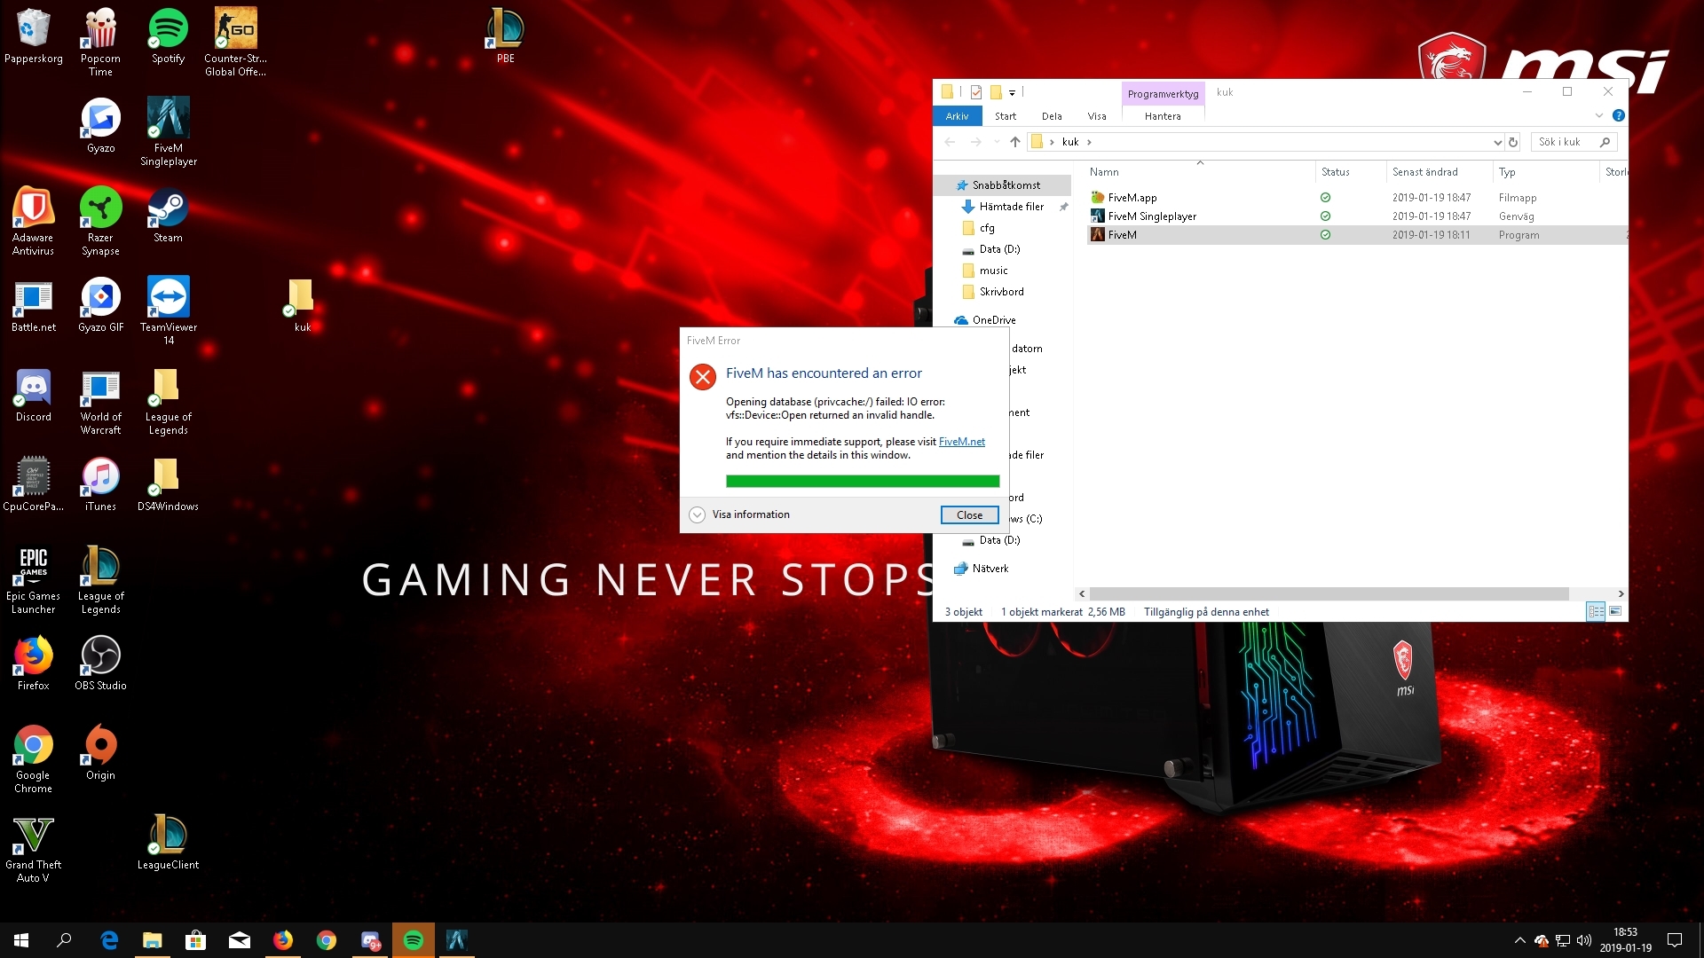Expand Visa information details

click(698, 514)
